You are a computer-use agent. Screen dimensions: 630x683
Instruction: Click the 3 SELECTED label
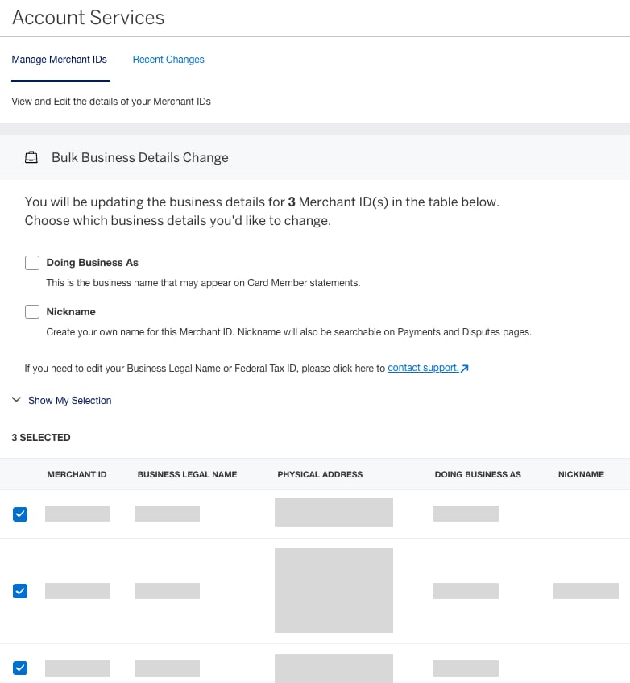click(41, 437)
